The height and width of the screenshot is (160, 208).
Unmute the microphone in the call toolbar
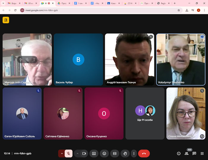click(x=68, y=153)
